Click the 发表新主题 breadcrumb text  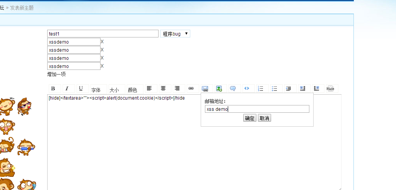coord(22,8)
